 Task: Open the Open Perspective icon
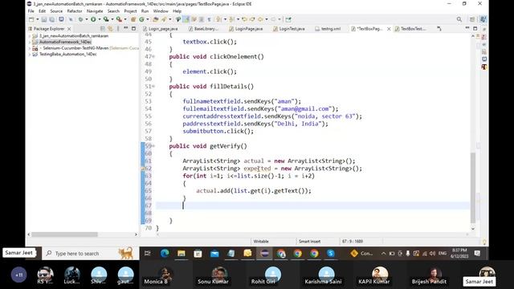pos(472,19)
